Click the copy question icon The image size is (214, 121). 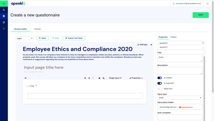tap(99, 78)
